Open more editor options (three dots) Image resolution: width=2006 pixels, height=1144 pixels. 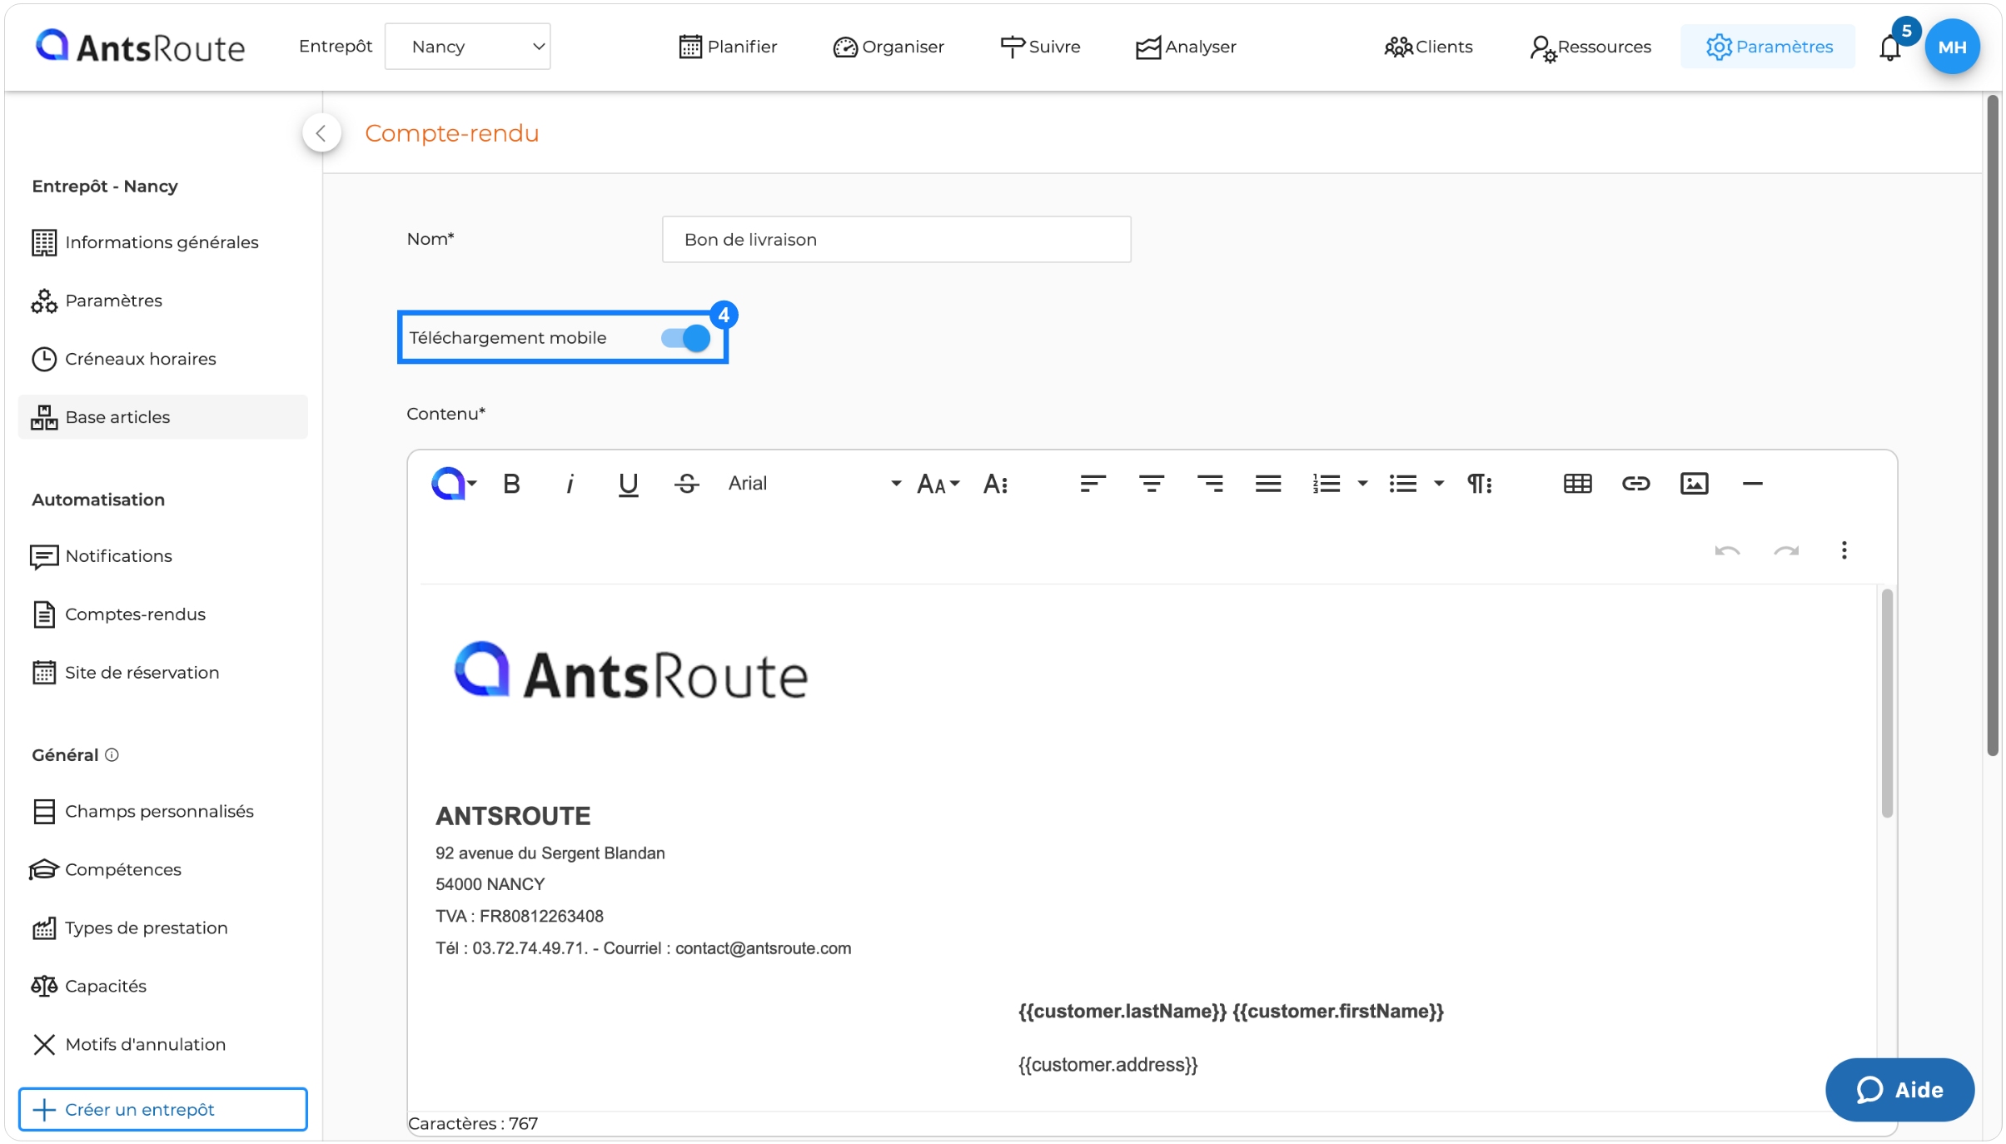click(x=1844, y=550)
